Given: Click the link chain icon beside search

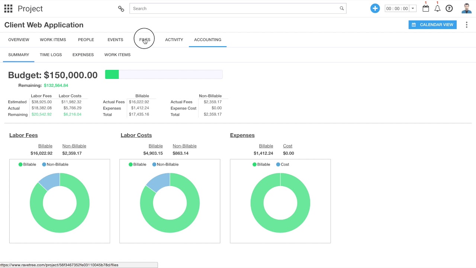Looking at the screenshot, I should pyautogui.click(x=121, y=9).
